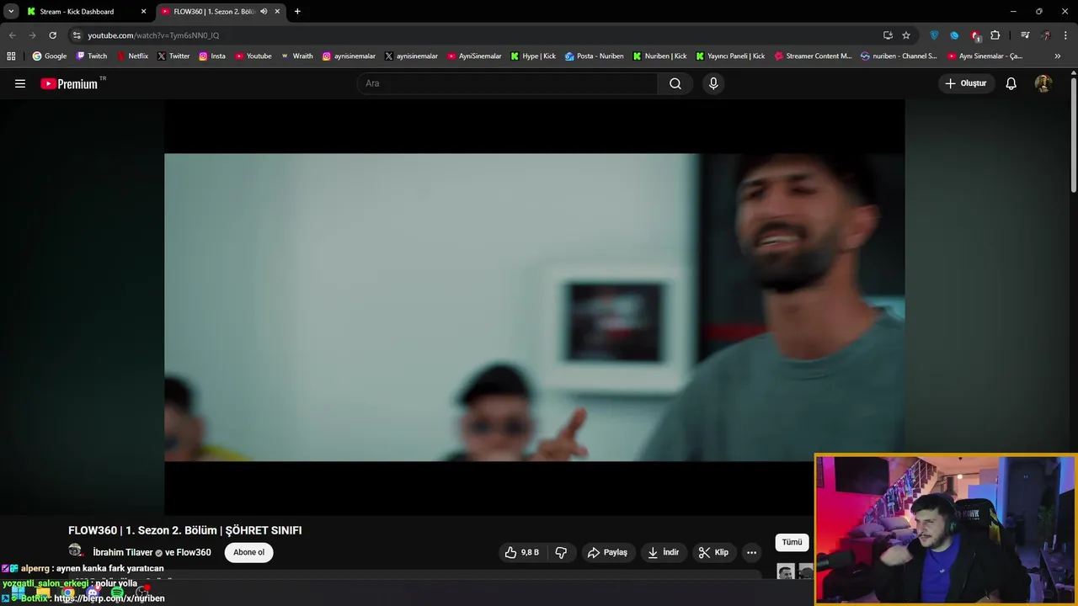Open Google bookmark
The height and width of the screenshot is (606, 1078).
(x=50, y=56)
